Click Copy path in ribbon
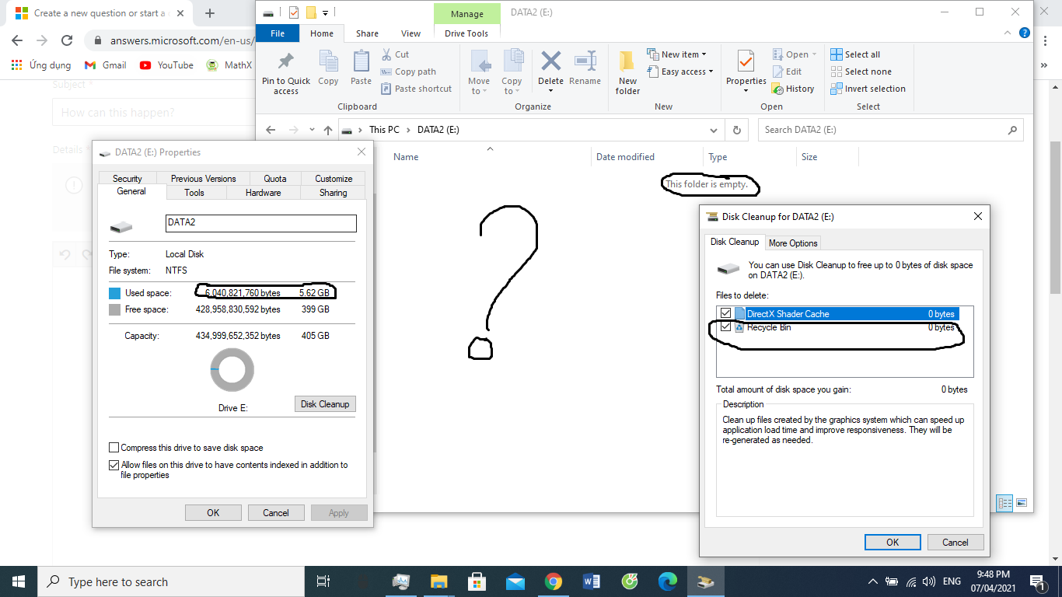Screen dimensions: 1062x597 [408, 72]
